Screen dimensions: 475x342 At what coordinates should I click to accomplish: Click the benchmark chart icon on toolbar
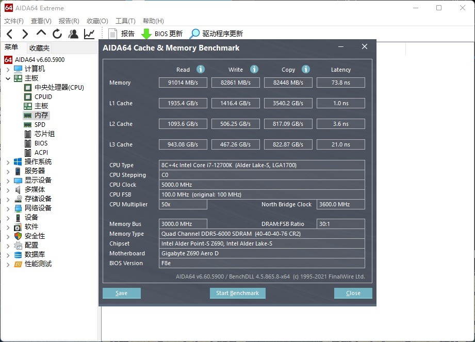click(x=89, y=33)
